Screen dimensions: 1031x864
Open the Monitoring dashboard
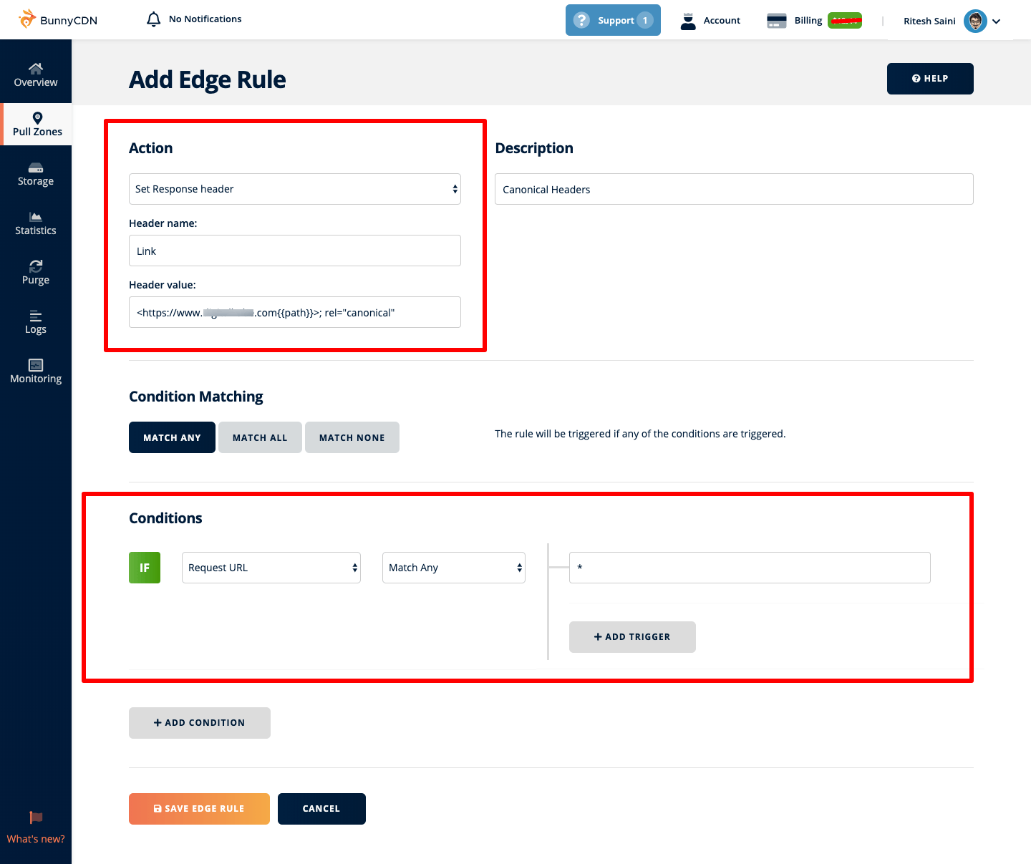click(x=35, y=370)
